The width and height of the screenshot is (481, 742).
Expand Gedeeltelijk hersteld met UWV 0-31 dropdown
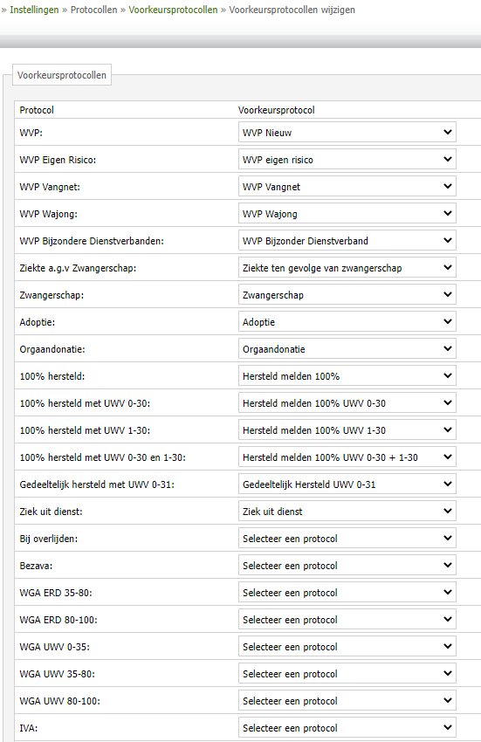pyautogui.click(x=347, y=484)
